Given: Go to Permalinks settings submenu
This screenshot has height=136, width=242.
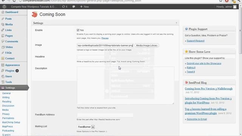Looking at the screenshot, I should point(8,118).
